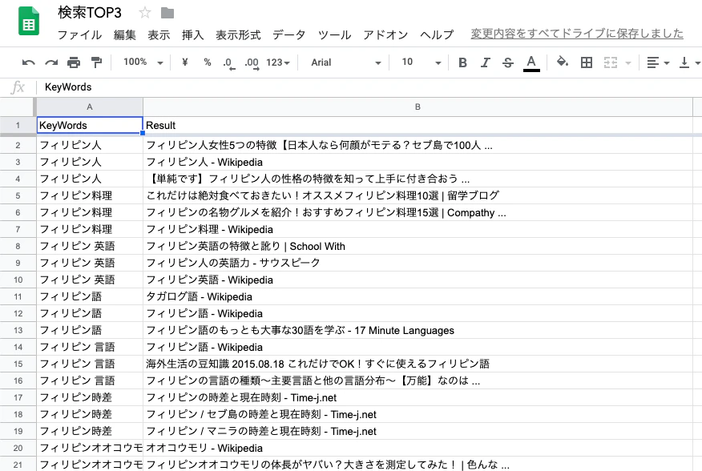Viewport: 702px width, 471px height.
Task: Toggle strikethrough formatting
Action: click(508, 62)
